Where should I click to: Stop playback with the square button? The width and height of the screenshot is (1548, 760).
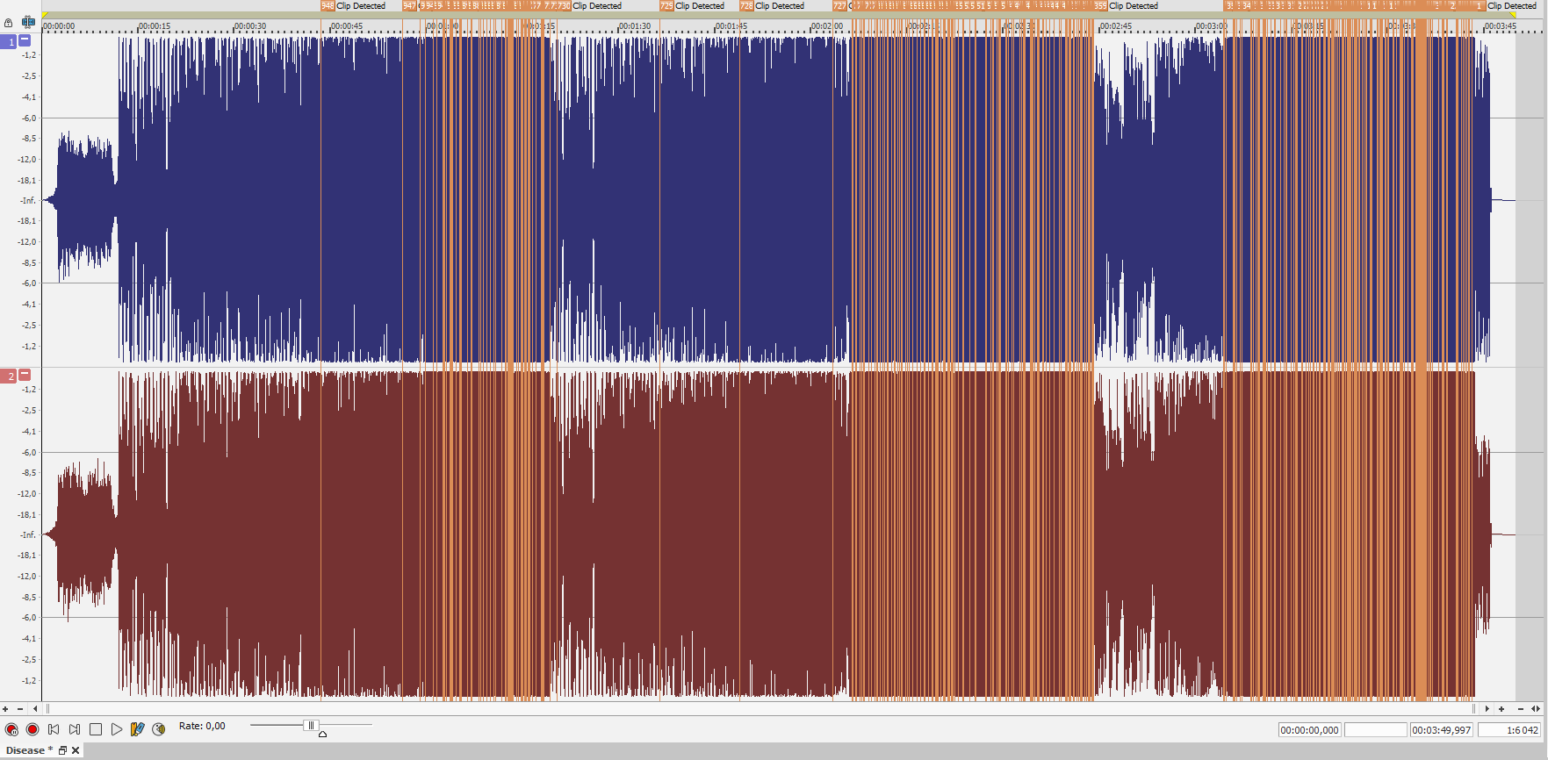tap(96, 729)
